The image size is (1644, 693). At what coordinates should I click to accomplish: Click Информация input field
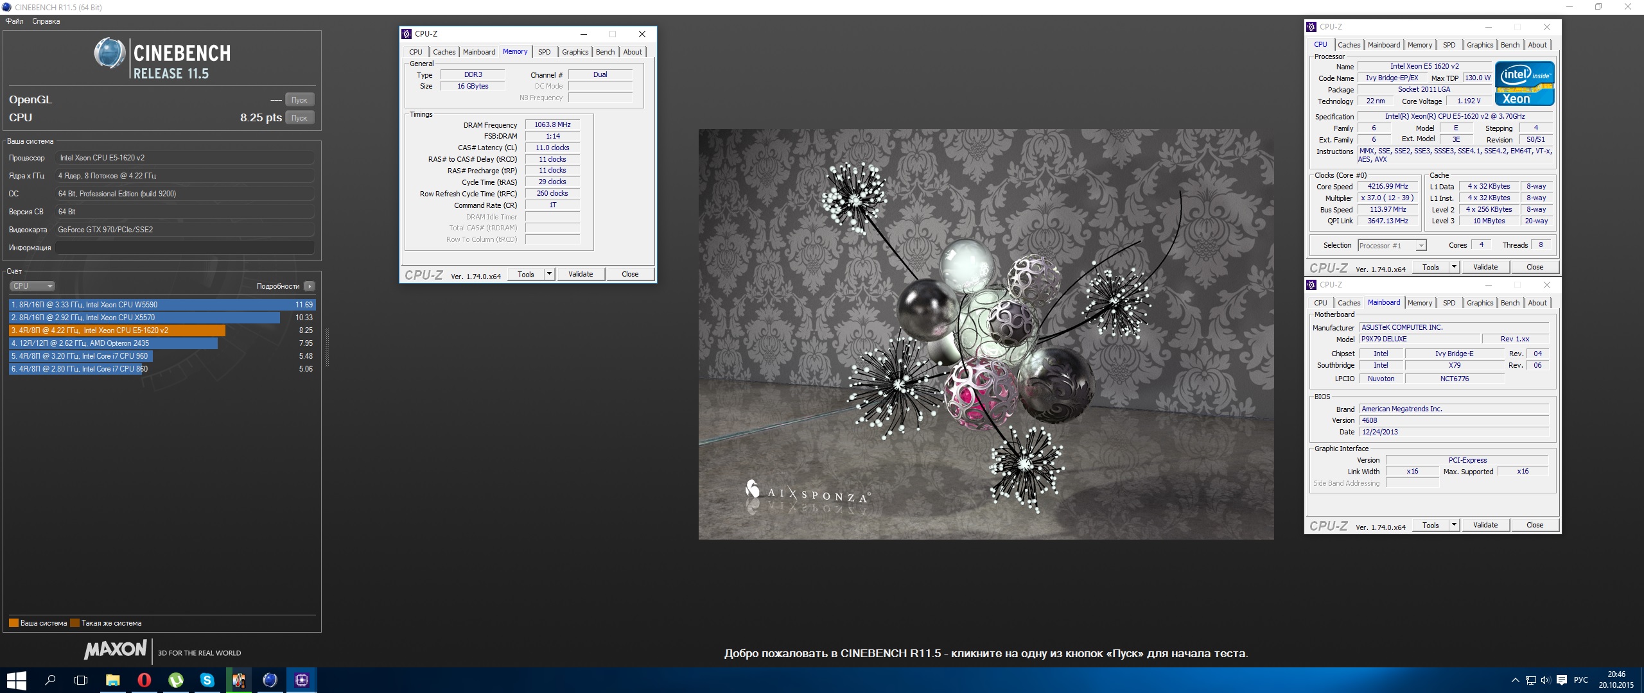coord(185,248)
